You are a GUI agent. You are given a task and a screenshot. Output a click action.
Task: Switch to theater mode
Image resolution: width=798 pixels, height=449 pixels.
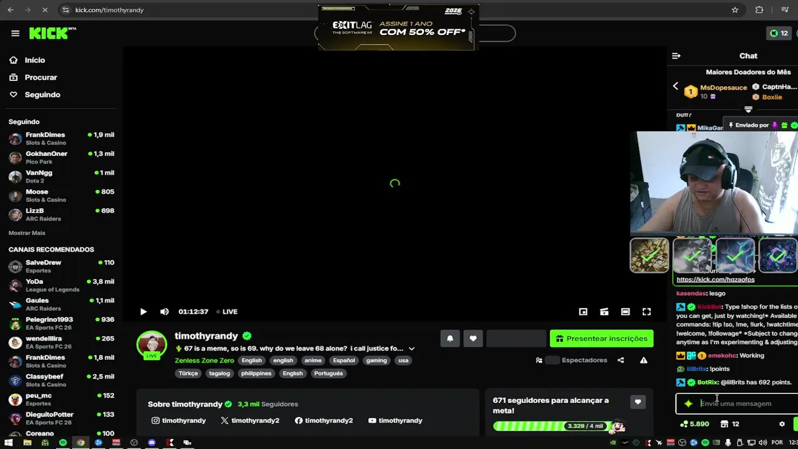(625, 312)
